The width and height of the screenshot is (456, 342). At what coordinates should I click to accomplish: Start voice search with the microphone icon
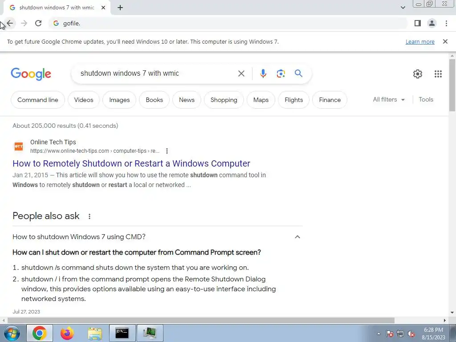tap(263, 73)
